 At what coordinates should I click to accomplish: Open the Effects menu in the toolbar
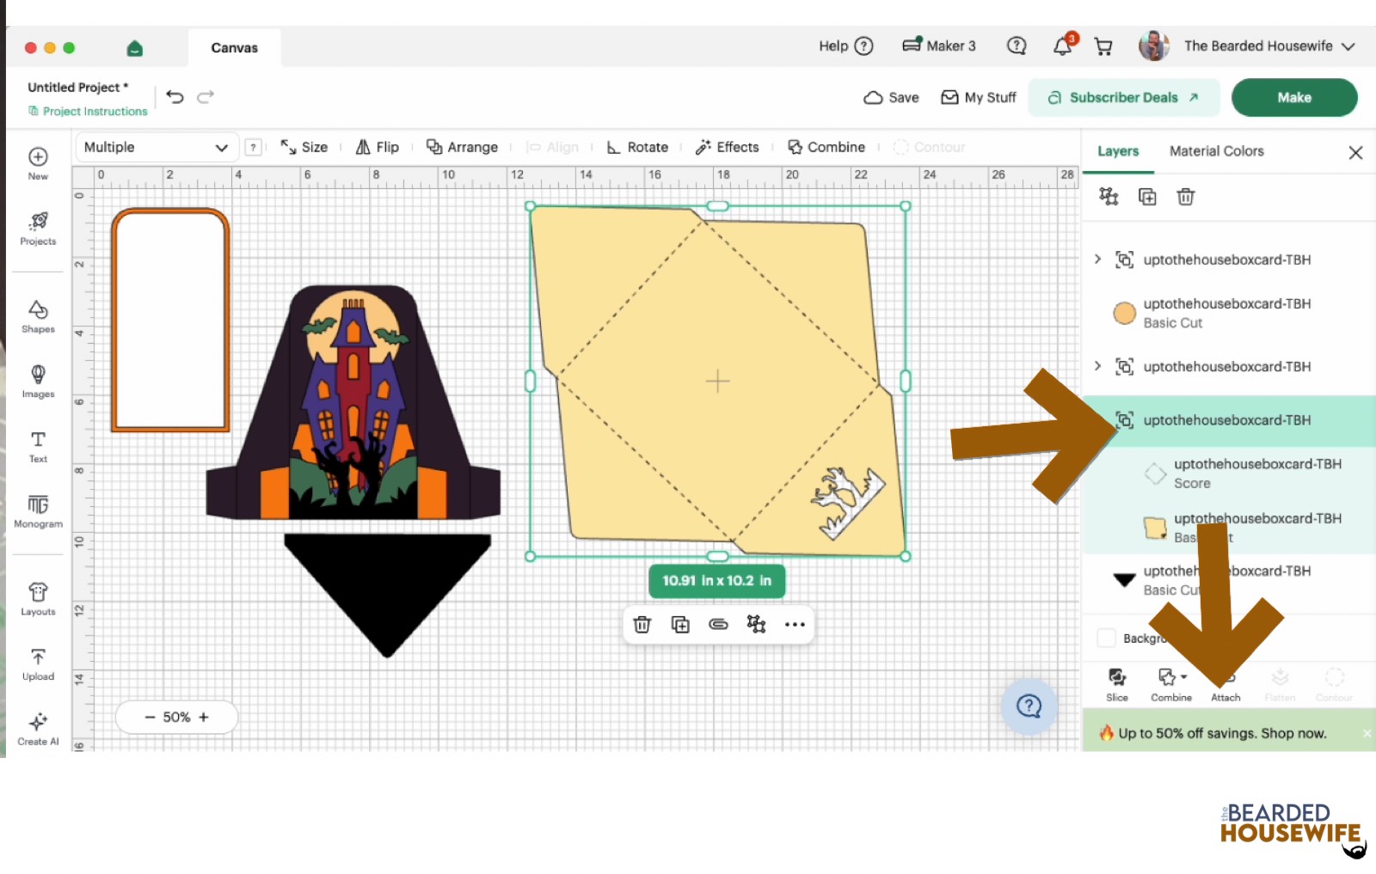click(728, 147)
